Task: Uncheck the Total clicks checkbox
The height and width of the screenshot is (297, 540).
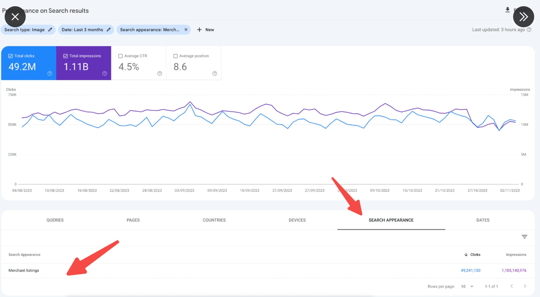Action: tap(11, 56)
